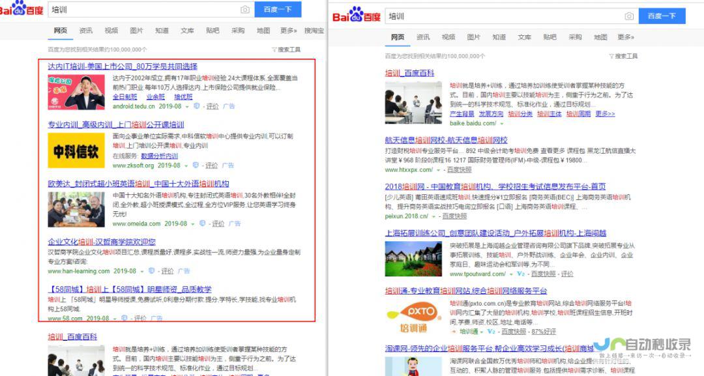Viewport: 704px width, 376px height.
Task: Expand arrow after baike.baidu.com/ in right page
Action: click(x=501, y=123)
